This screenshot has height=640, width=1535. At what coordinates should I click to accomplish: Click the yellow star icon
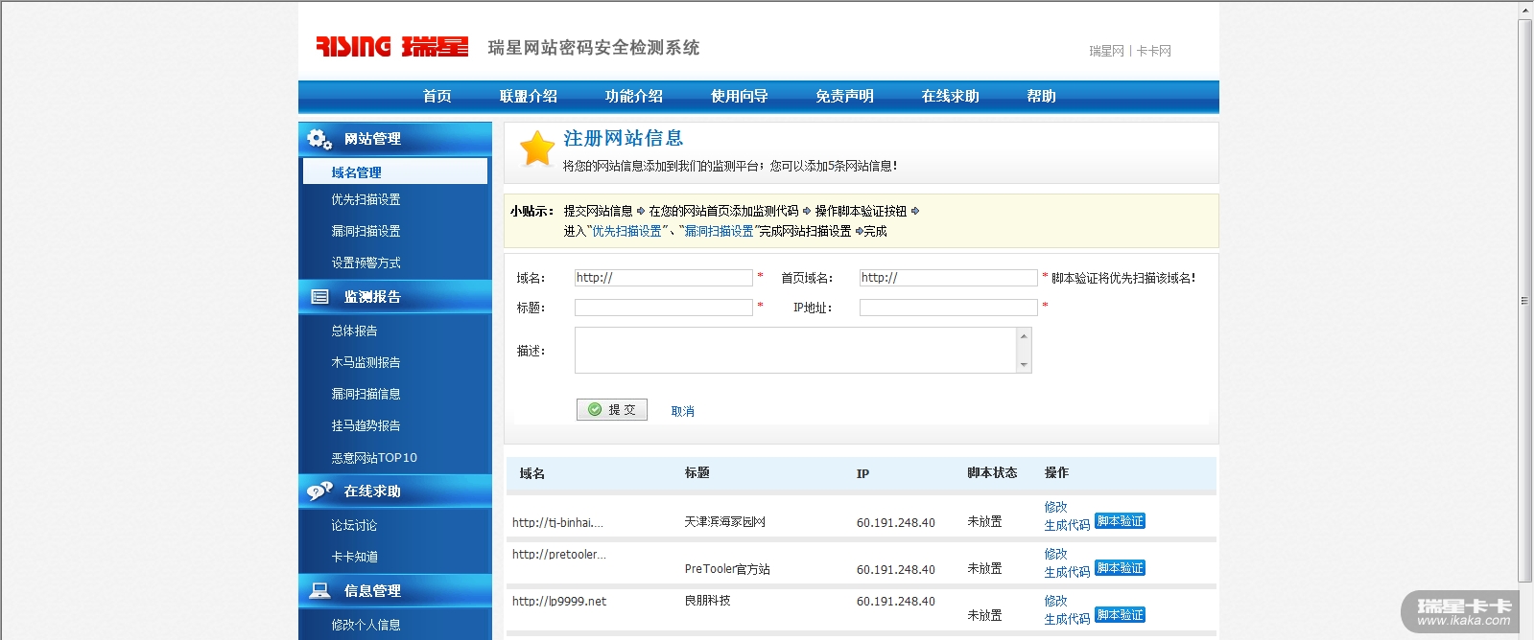537,149
